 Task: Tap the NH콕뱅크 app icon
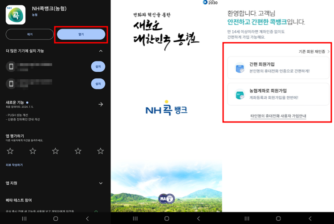[x=16, y=15]
